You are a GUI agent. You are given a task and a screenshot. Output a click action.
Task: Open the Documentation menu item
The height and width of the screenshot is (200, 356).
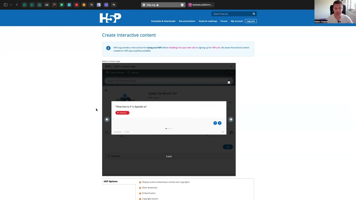pyautogui.click(x=187, y=21)
